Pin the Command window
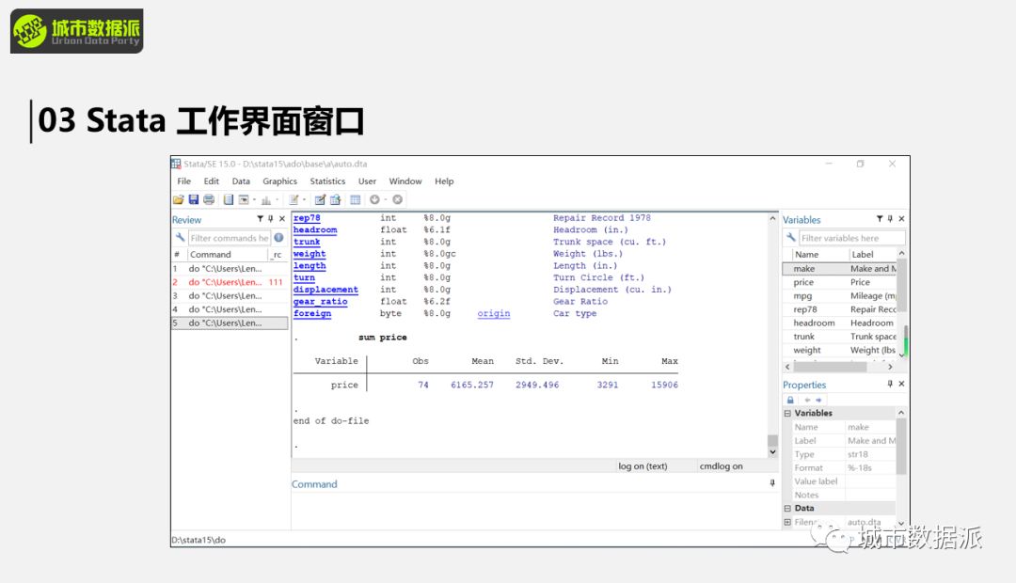This screenshot has width=1016, height=583. [x=771, y=483]
